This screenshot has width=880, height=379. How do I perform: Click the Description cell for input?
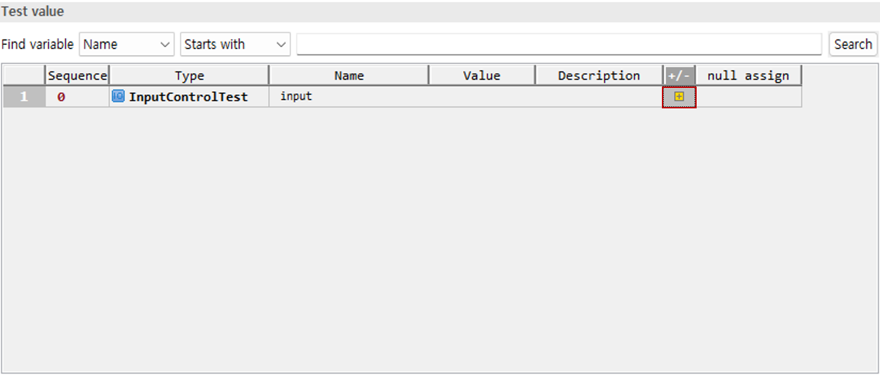[x=598, y=97]
